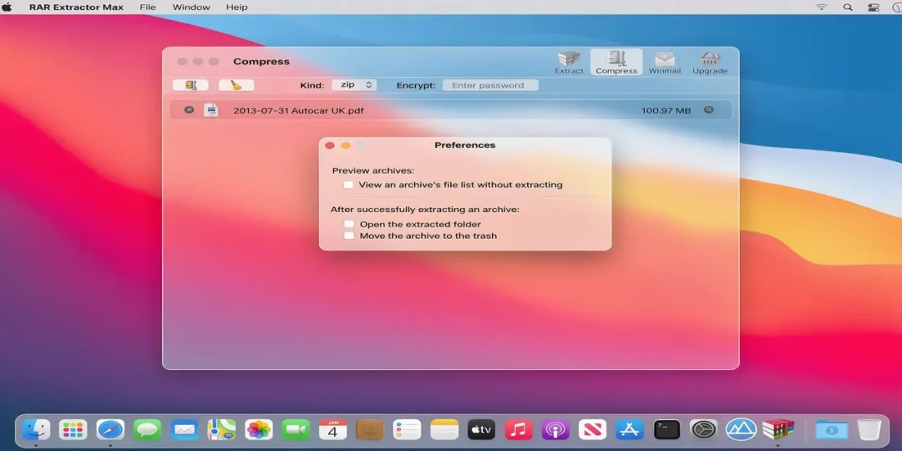The height and width of the screenshot is (451, 902).
Task: Open Reminders from the dock
Action: [408, 429]
